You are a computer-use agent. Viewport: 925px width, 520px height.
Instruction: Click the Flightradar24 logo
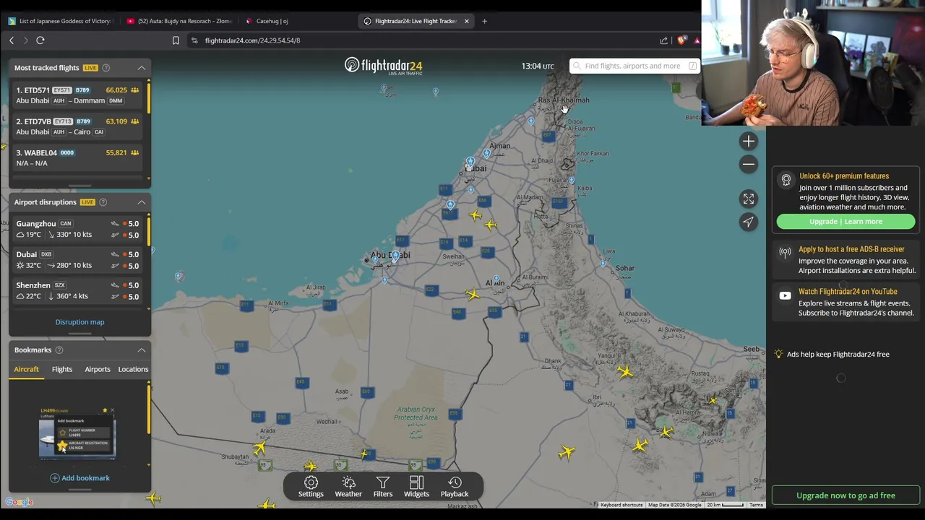click(x=384, y=66)
